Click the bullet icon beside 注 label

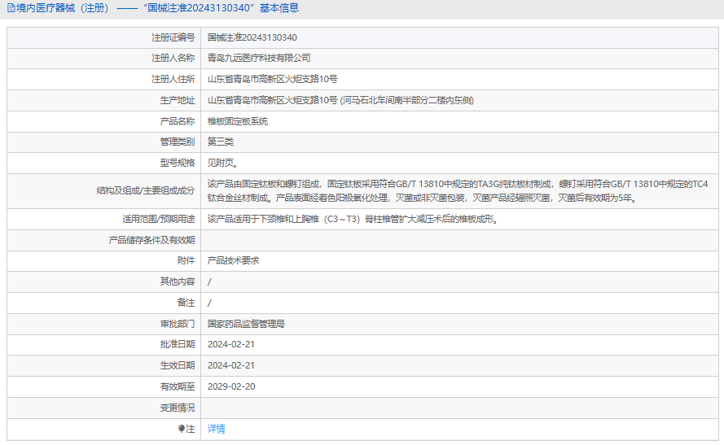(182, 429)
